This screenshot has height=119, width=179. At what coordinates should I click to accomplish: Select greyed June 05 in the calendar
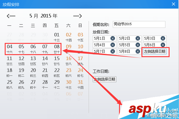click(57, 96)
